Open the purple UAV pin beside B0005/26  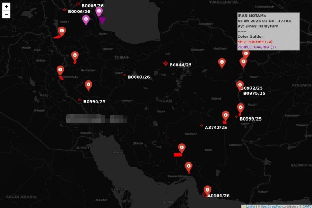[x=99, y=12]
